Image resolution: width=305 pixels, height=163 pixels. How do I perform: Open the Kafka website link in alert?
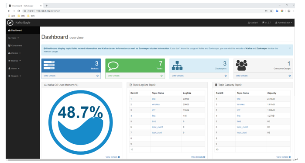coord(249,49)
